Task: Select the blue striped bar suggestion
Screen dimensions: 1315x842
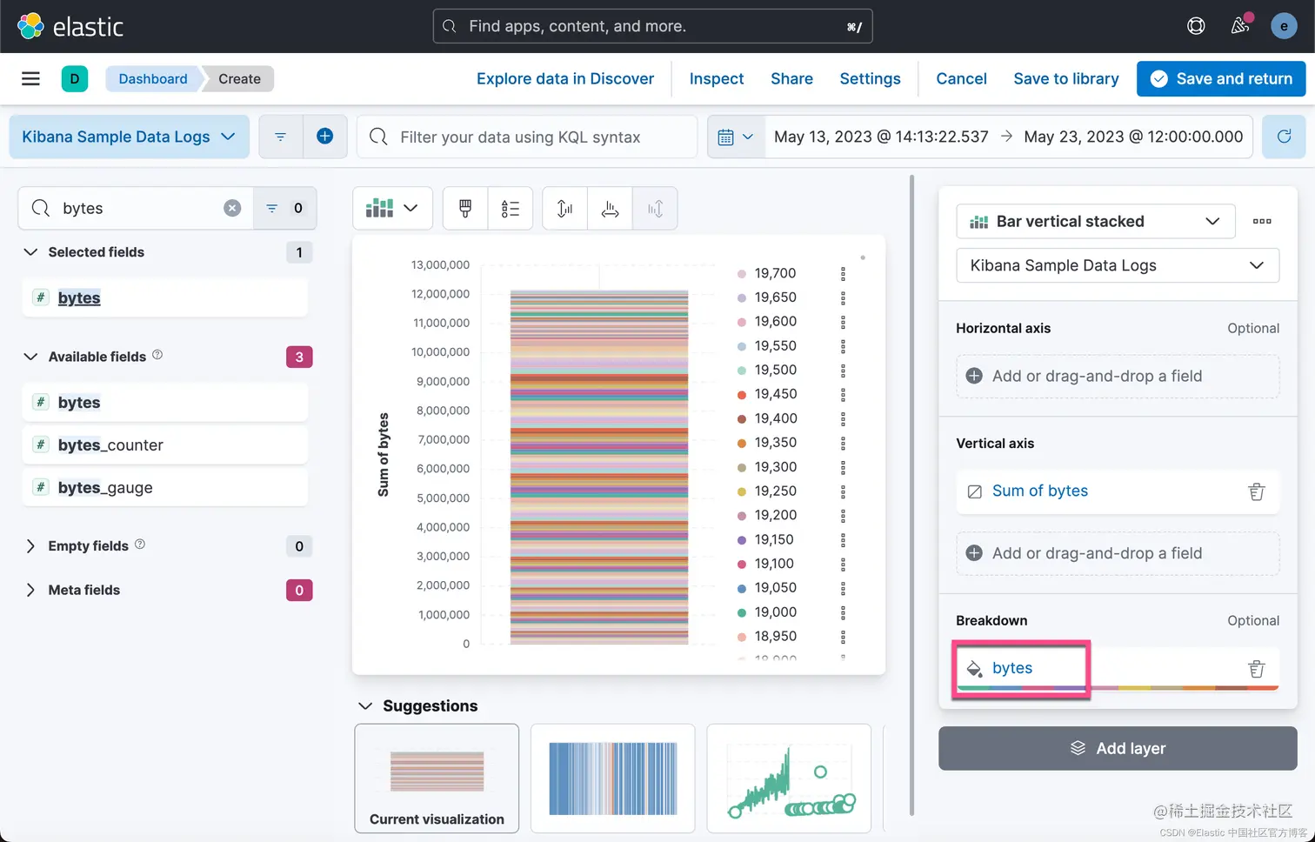Action: point(613,779)
